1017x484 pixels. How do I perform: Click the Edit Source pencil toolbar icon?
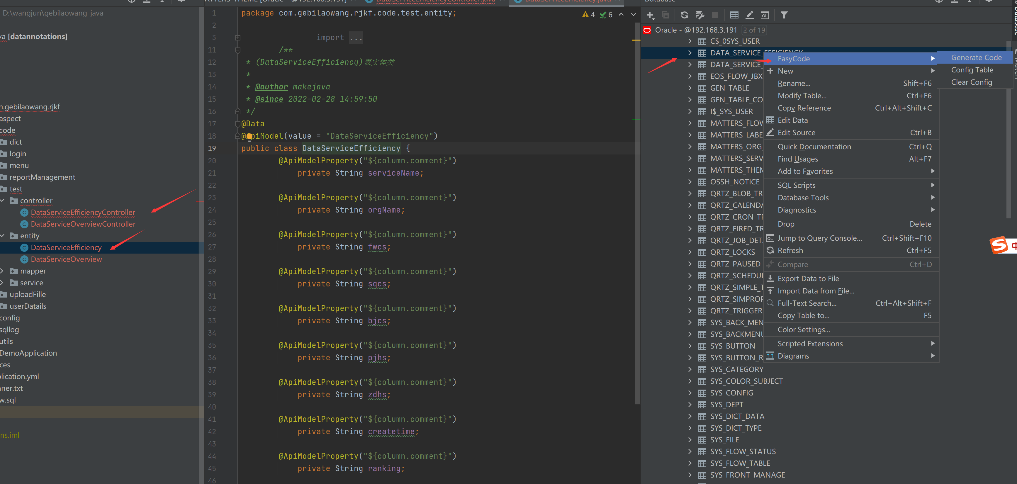pos(749,15)
